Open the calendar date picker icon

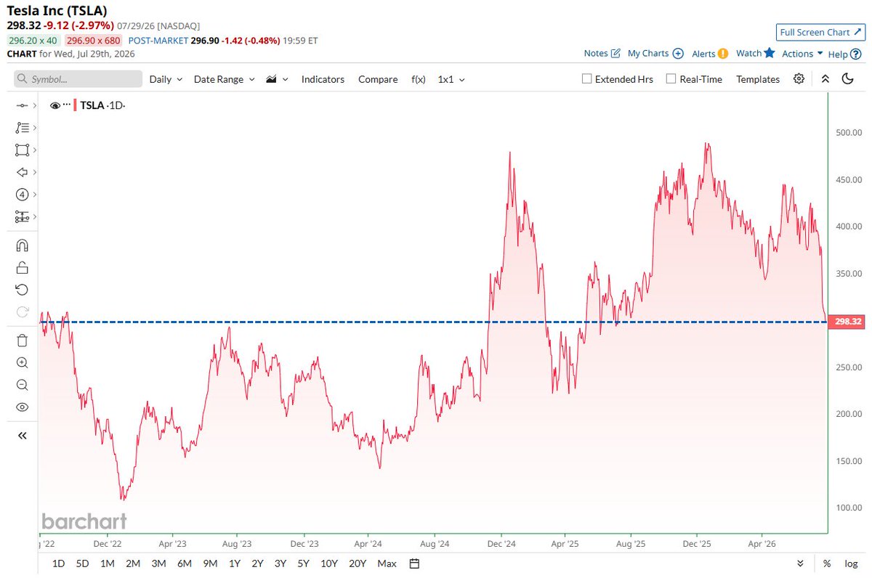click(x=414, y=563)
